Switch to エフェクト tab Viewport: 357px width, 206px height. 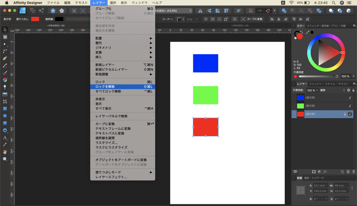pos(315,84)
